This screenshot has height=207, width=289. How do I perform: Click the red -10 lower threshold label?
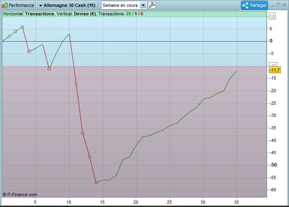click(274, 65)
